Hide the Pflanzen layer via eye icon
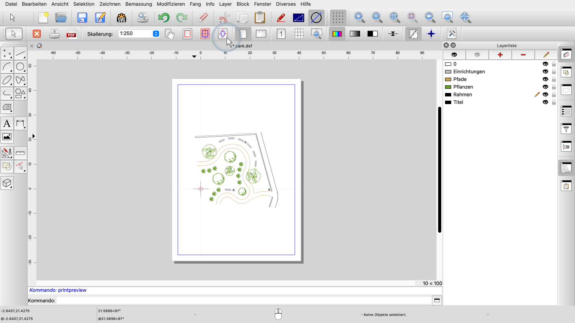The image size is (575, 323). (545, 87)
